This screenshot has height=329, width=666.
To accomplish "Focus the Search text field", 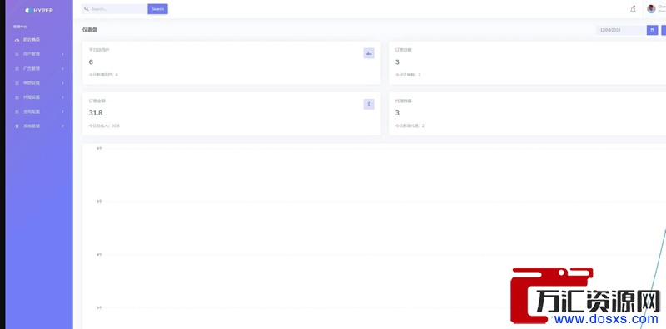I will tap(115, 9).
